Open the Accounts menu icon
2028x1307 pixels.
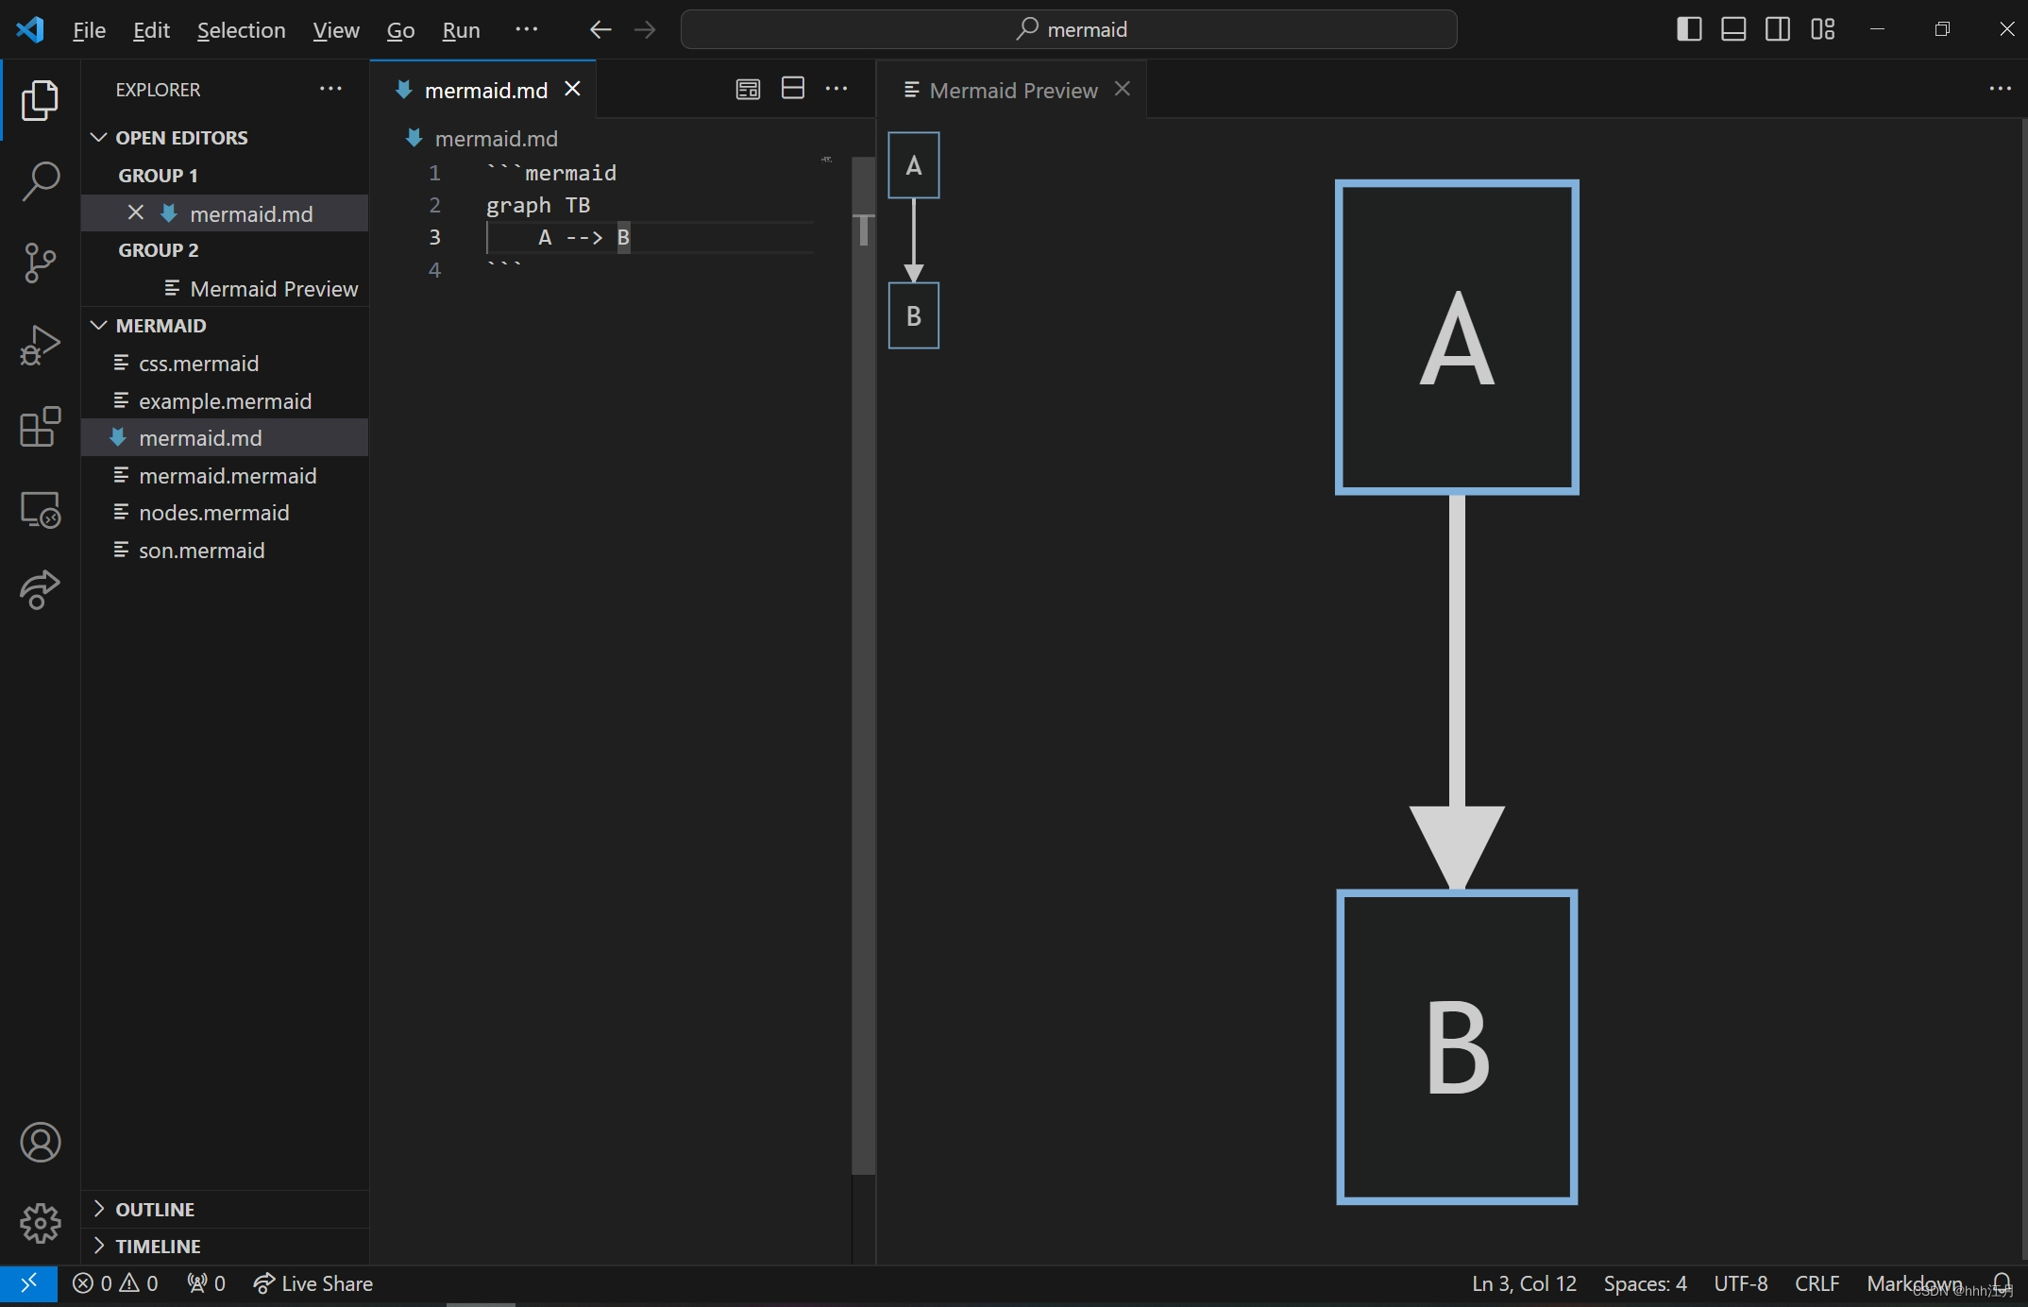pos(40,1143)
